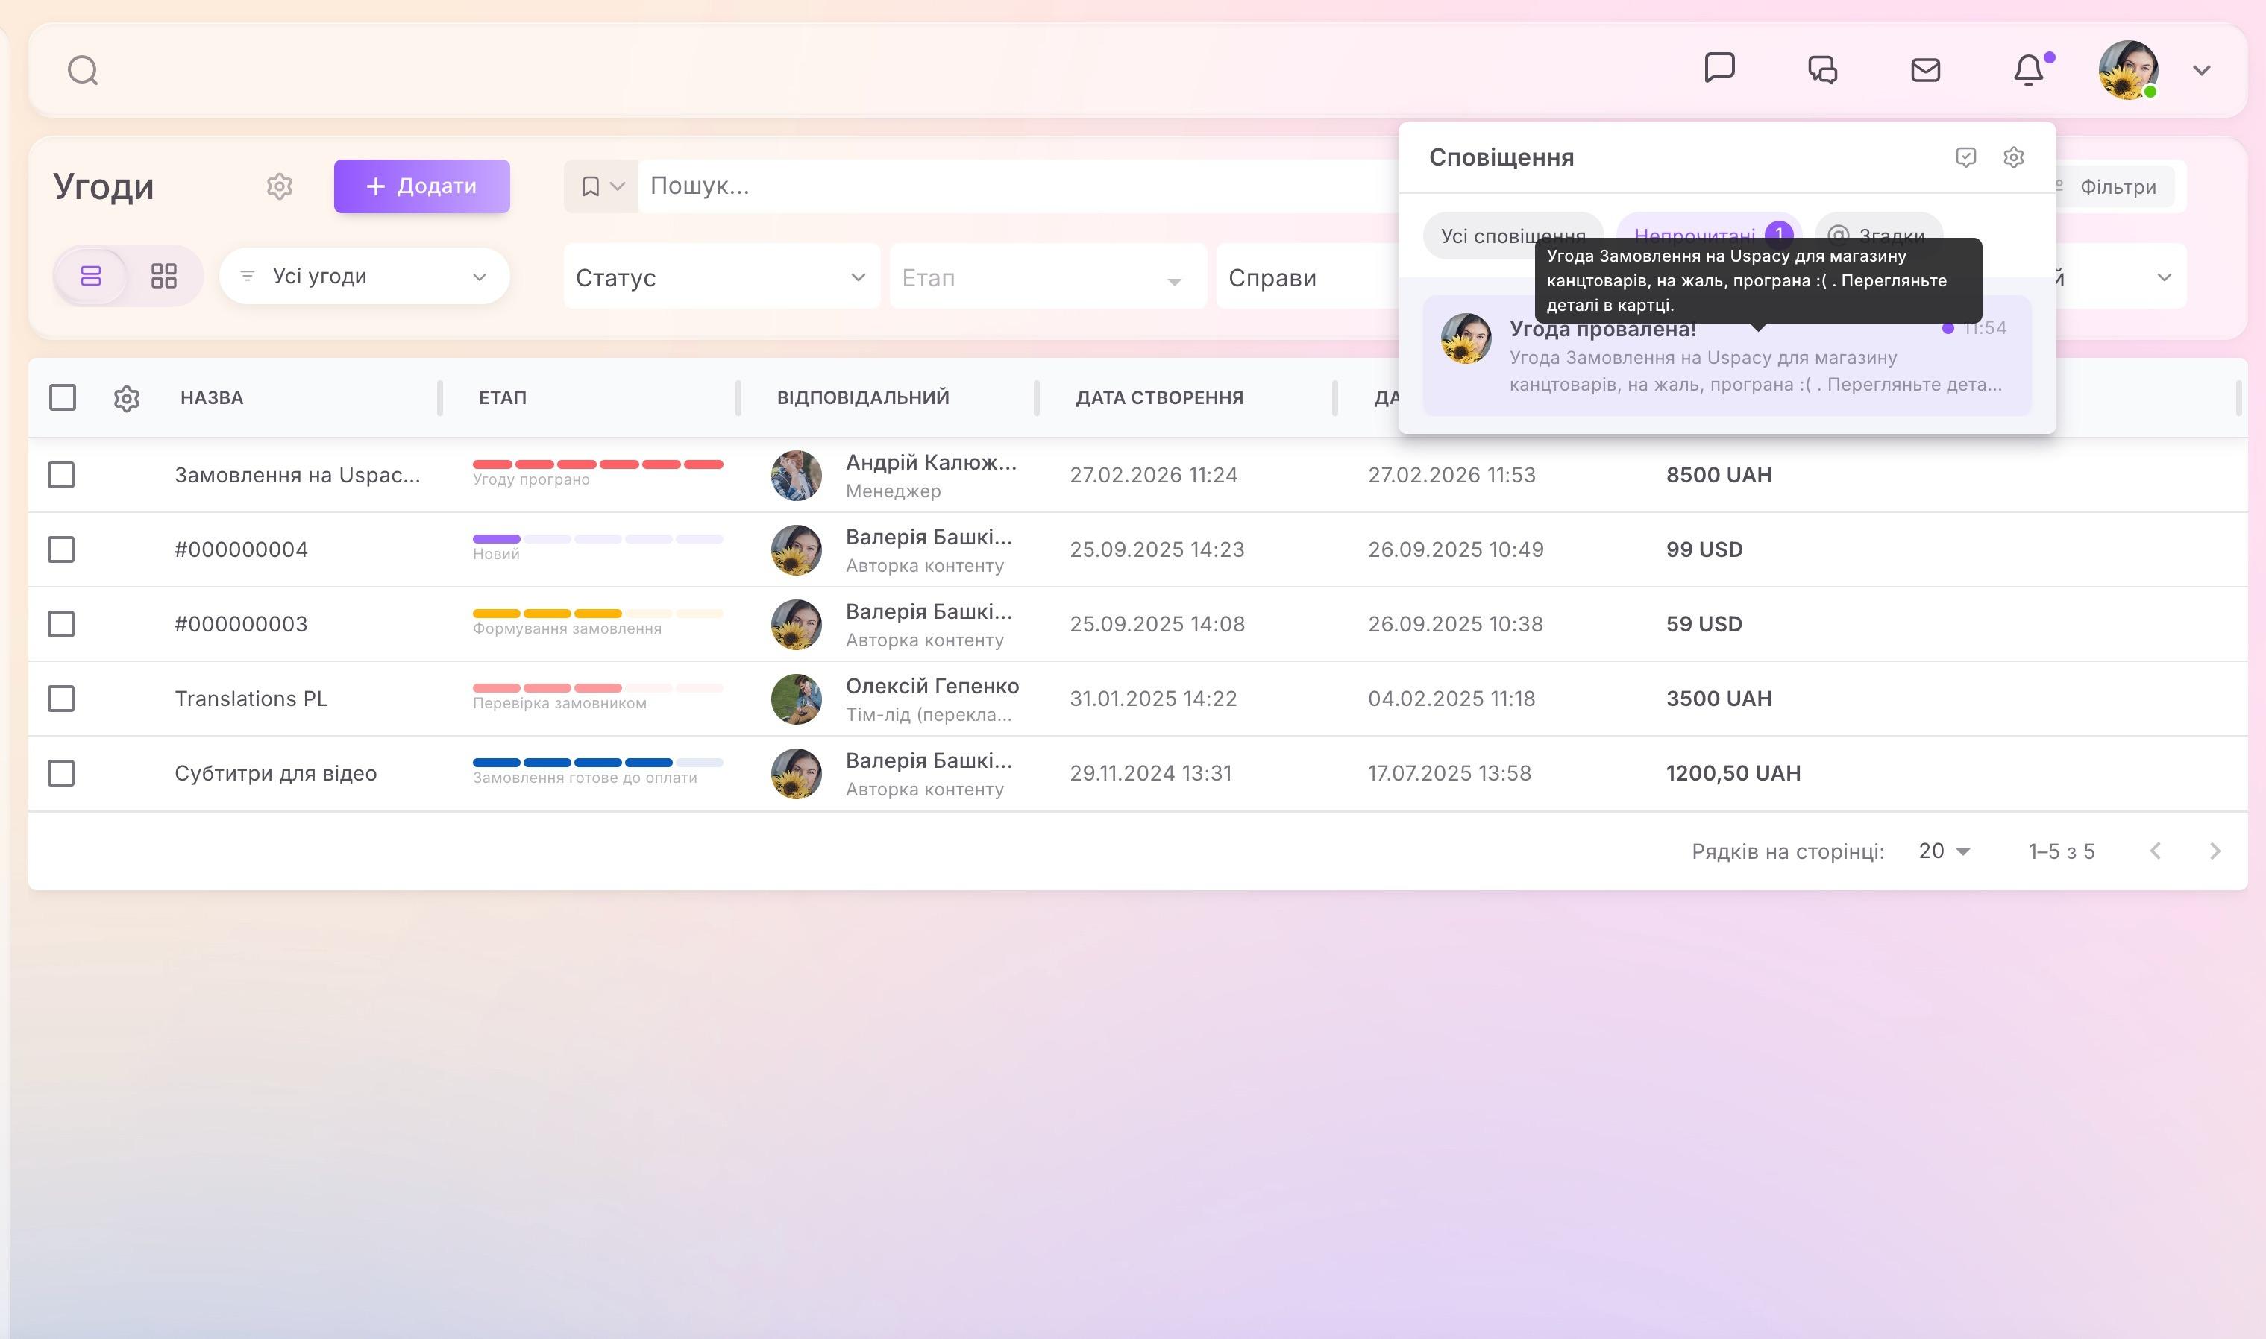
Task: Open notification settings gear in Сповіщення panel
Action: pos(2013,157)
